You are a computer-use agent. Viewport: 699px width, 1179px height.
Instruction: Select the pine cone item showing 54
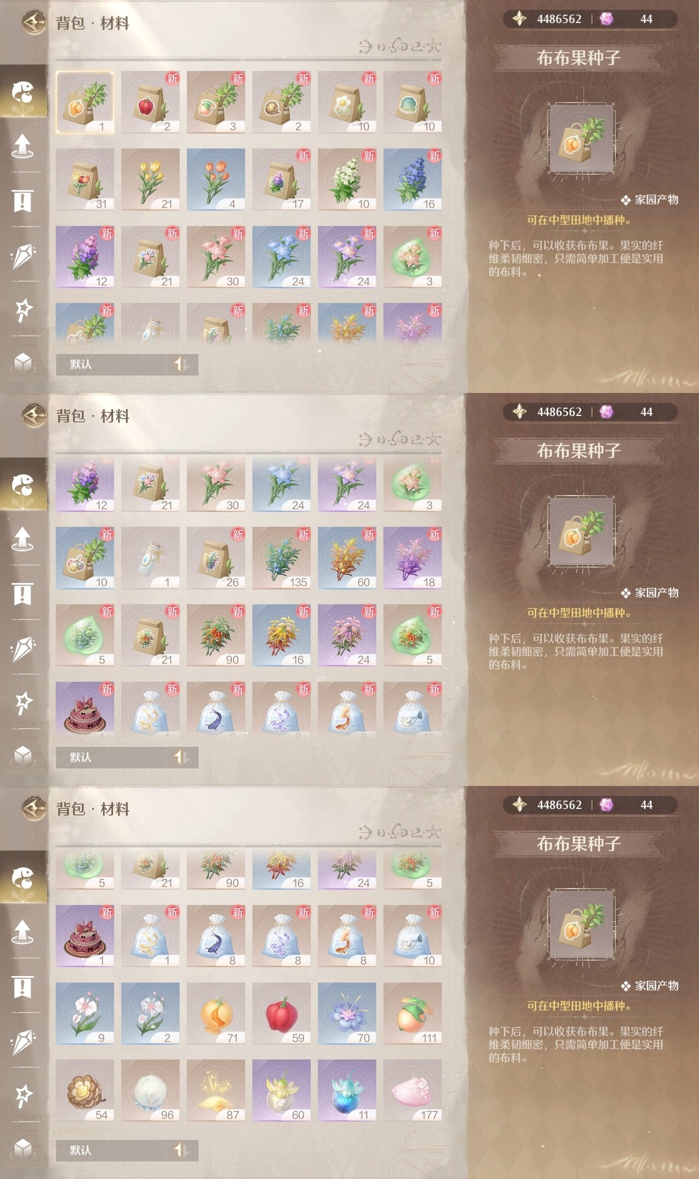tap(85, 1091)
